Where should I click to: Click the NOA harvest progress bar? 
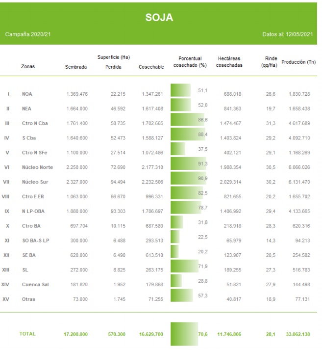[180, 90]
